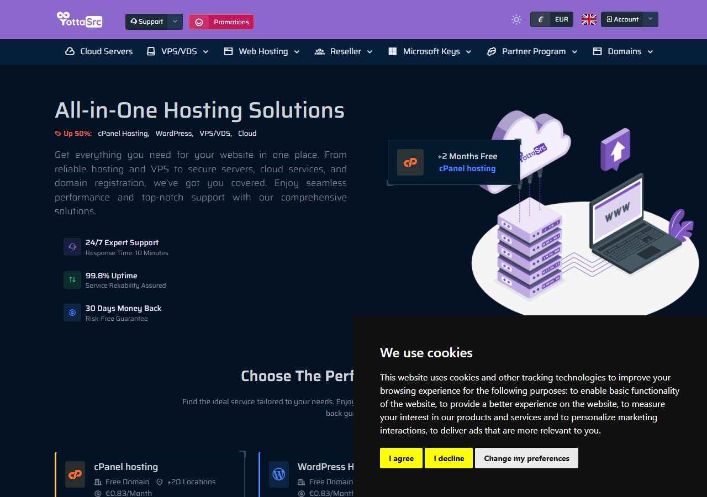Click Change my preferences button
Image resolution: width=707 pixels, height=497 pixels.
pyautogui.click(x=526, y=458)
